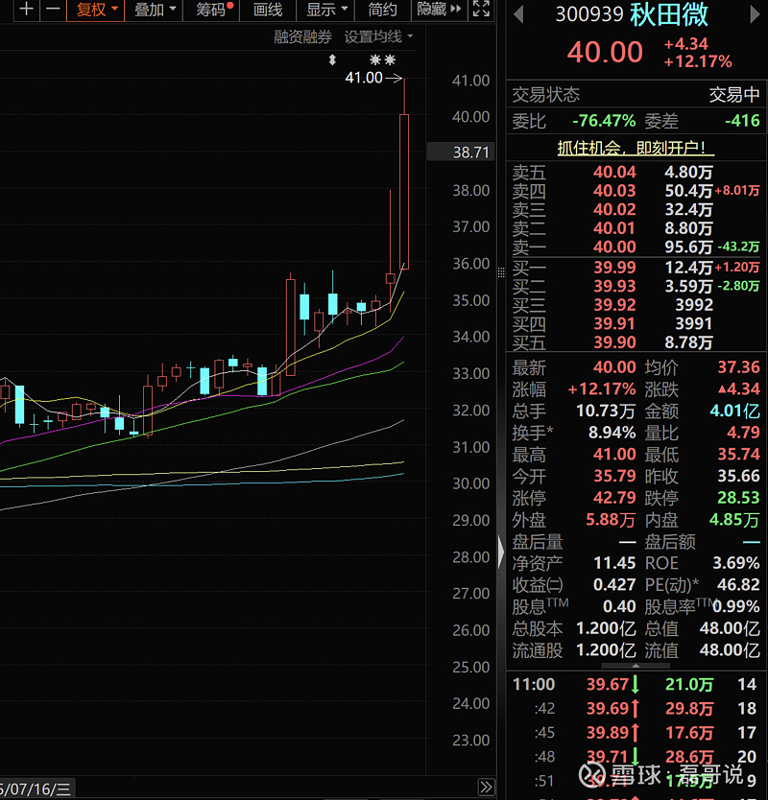Select 买一 price 39.99
The height and width of the screenshot is (800, 768).
coord(614,268)
